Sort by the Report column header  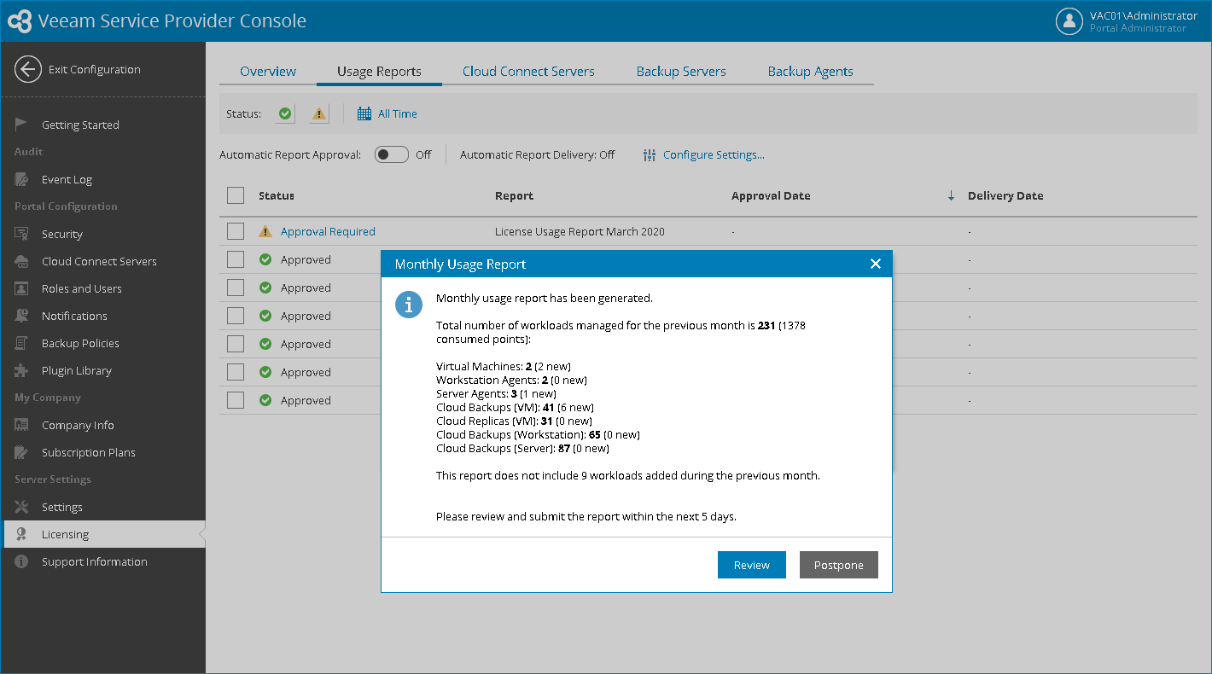pos(514,195)
